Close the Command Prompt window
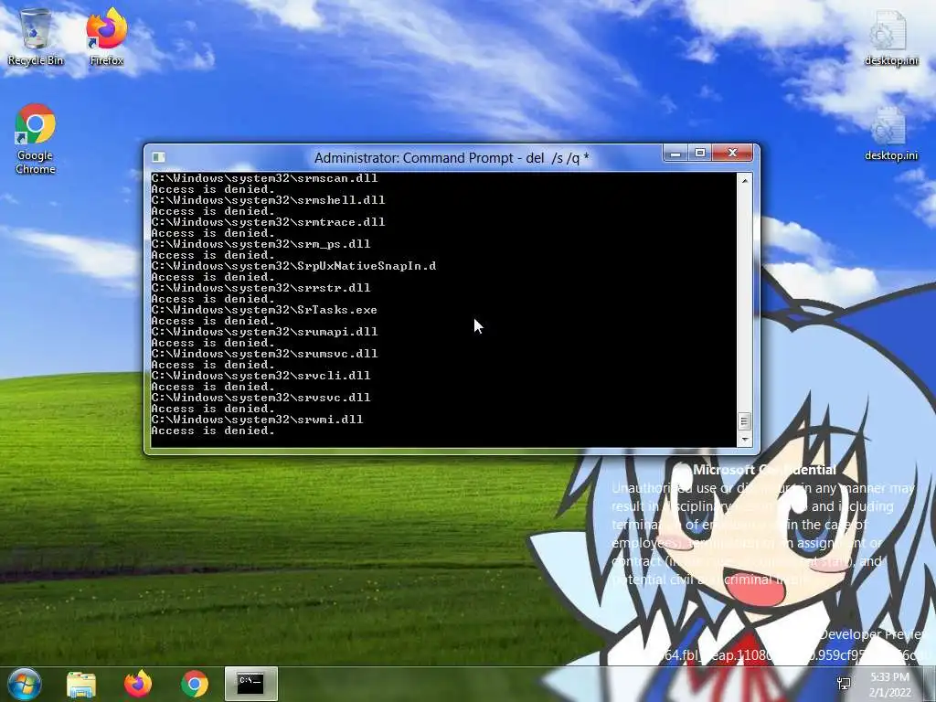This screenshot has height=702, width=936. [733, 154]
